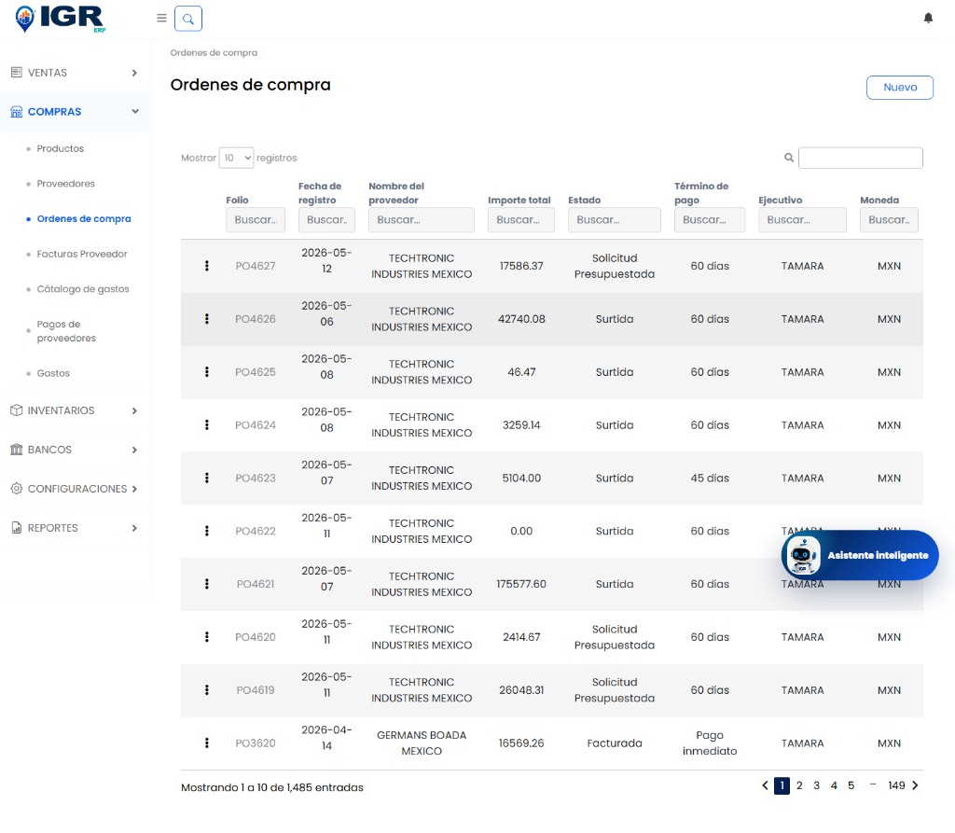Click the IGR ERP logo

point(60,19)
